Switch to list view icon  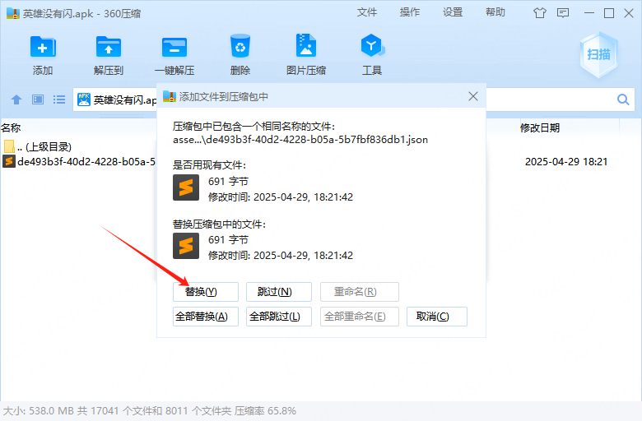(x=59, y=99)
